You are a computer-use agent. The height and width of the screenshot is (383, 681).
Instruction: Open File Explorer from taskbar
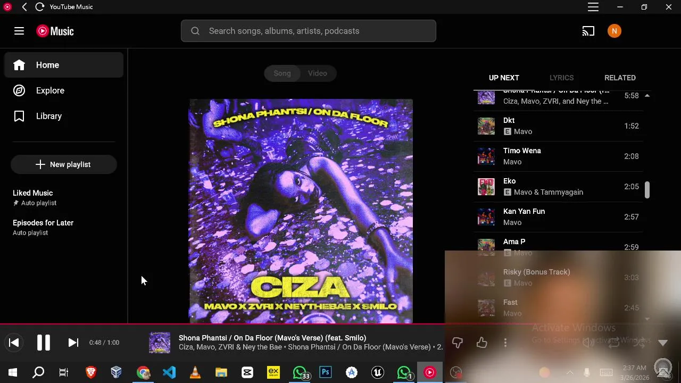(x=221, y=373)
